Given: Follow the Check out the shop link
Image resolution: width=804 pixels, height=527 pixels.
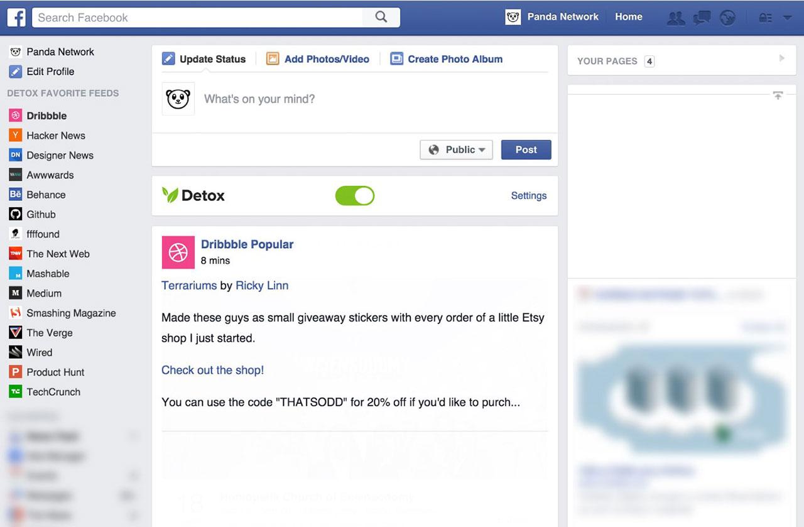Looking at the screenshot, I should pos(213,370).
